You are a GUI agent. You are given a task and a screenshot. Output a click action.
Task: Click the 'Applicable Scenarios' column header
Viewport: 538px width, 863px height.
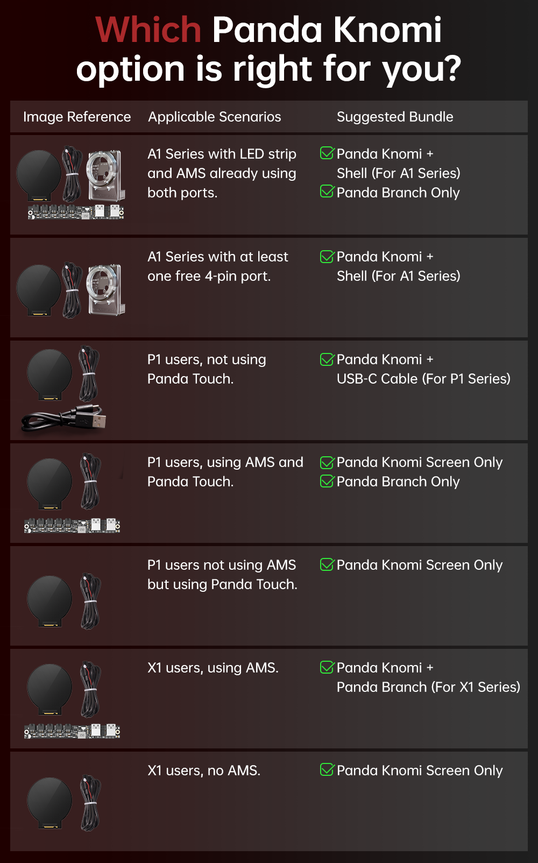pyautogui.click(x=215, y=117)
